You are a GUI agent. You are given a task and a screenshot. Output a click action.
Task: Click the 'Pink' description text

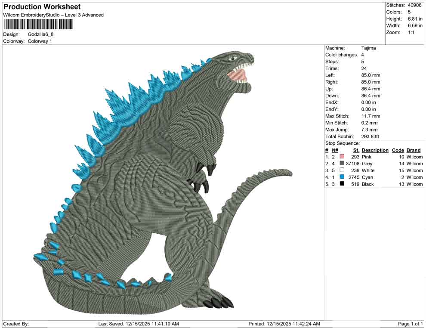(367, 157)
